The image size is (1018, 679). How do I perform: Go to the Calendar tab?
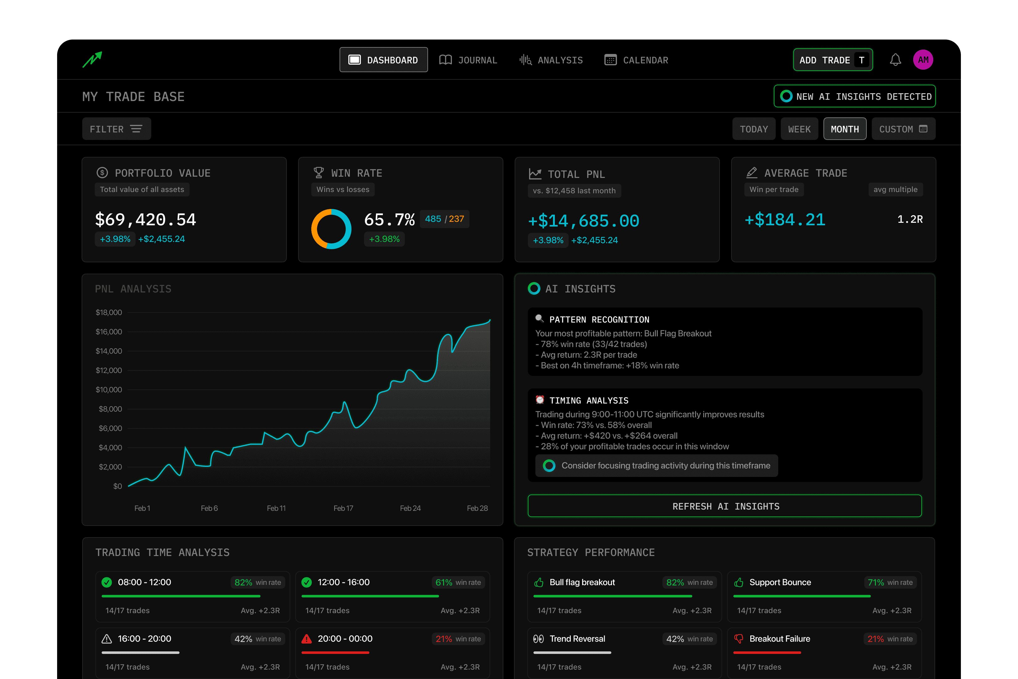636,60
